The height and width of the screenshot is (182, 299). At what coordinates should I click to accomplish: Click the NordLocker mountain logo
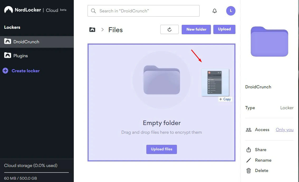tap(9, 10)
